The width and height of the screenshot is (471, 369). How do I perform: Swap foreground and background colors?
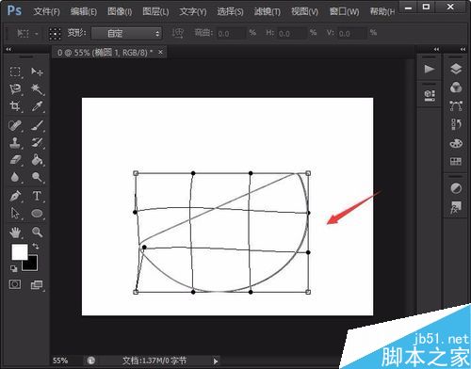[x=36, y=247]
